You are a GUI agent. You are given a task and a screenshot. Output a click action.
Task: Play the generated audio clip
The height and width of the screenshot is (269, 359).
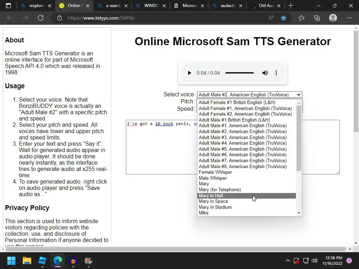pos(189,73)
